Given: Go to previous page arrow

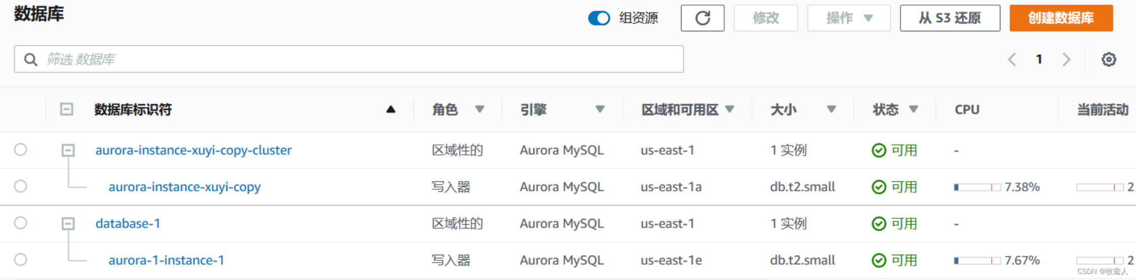Looking at the screenshot, I should tap(1012, 59).
